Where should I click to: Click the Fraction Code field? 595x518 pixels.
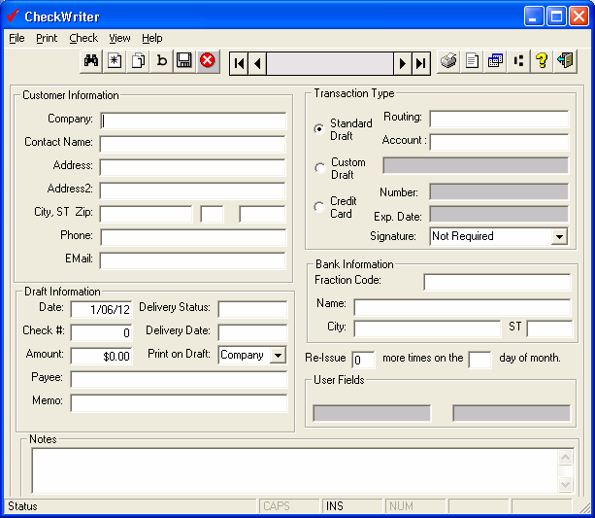pos(497,283)
